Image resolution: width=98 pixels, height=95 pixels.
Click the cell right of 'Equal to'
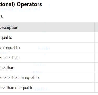(x=96, y=37)
